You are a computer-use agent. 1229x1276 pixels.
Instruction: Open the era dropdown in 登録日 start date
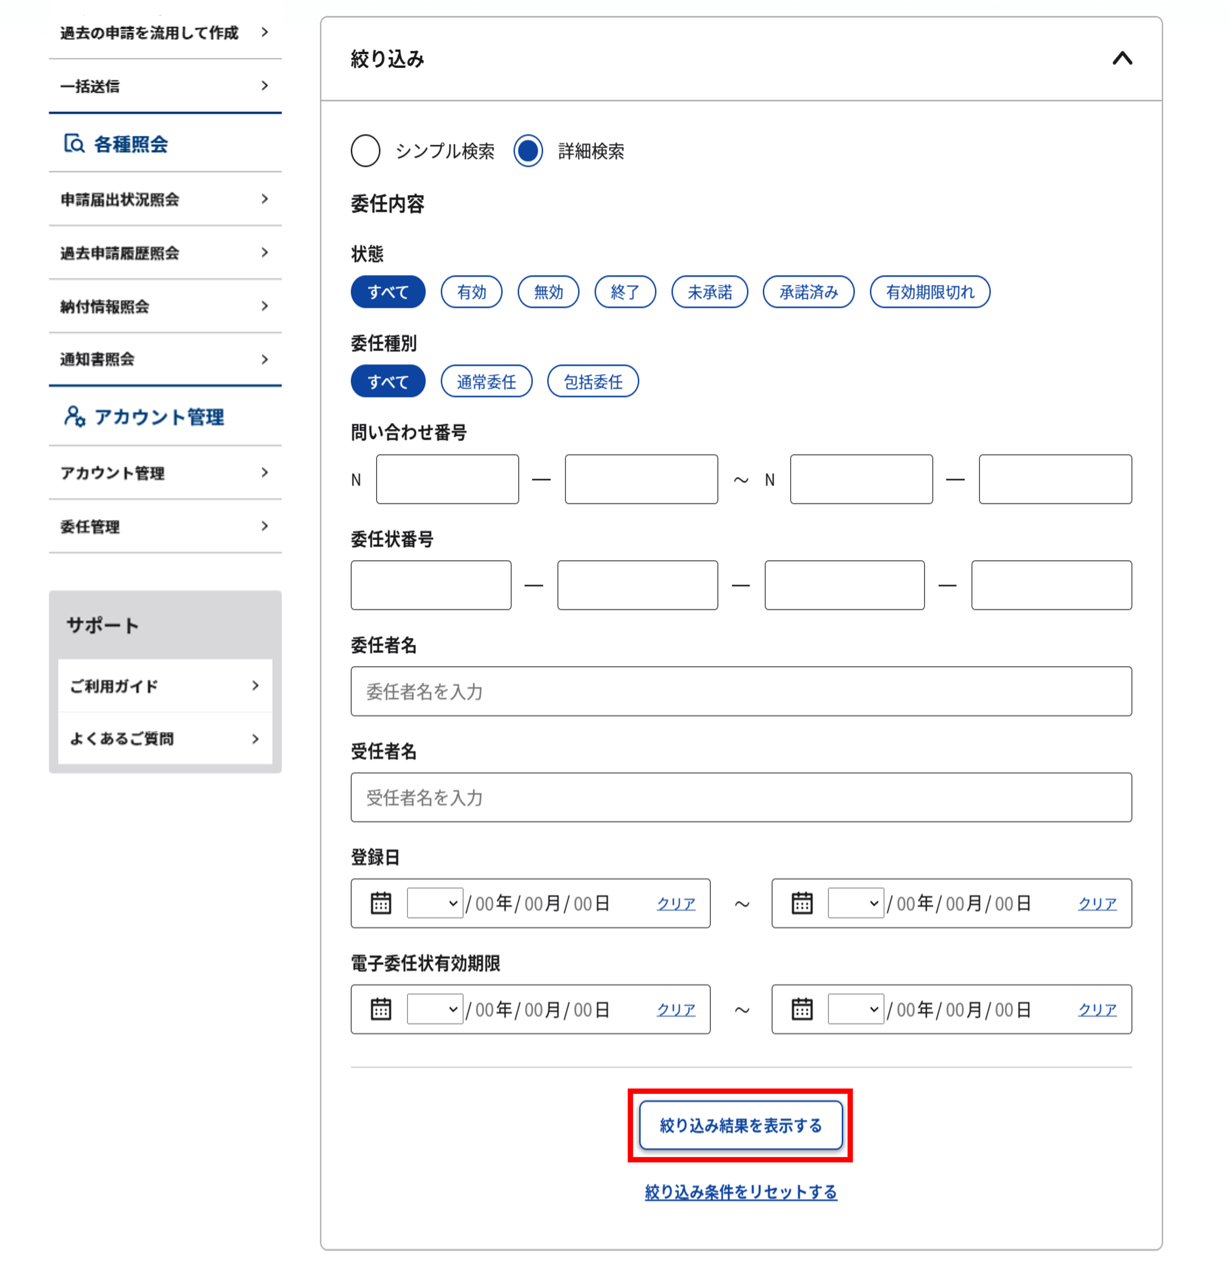435,903
